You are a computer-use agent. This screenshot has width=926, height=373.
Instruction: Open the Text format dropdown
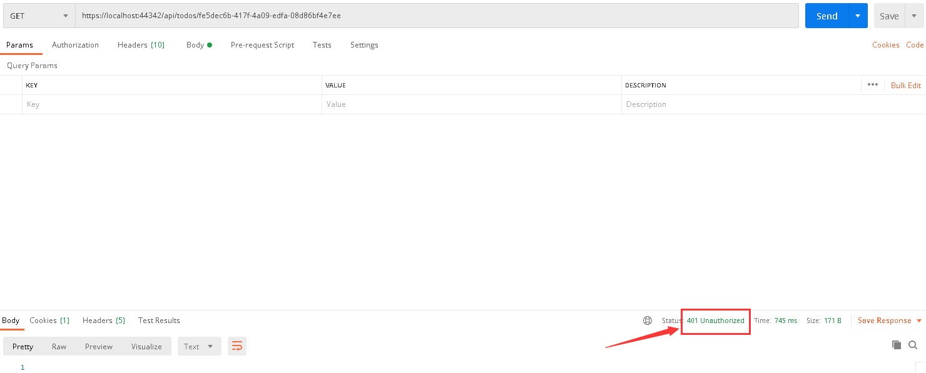click(199, 346)
